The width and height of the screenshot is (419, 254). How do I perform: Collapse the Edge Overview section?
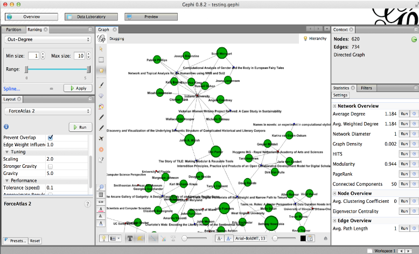pos(334,221)
